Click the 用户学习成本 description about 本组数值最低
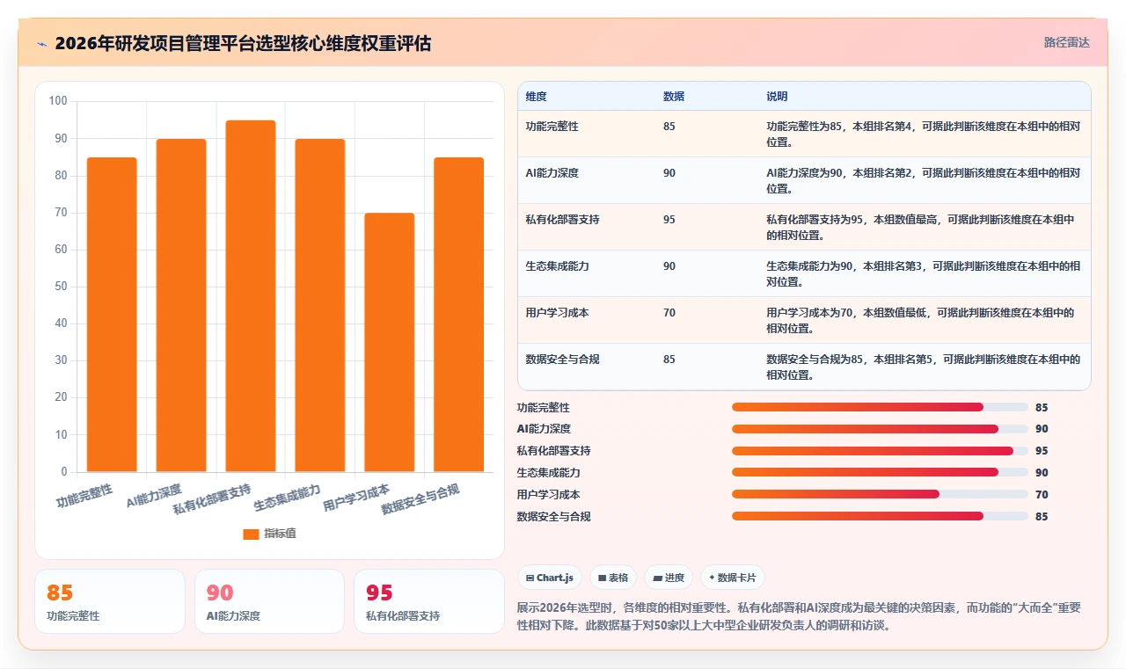The width and height of the screenshot is (1126, 669). coord(922,321)
